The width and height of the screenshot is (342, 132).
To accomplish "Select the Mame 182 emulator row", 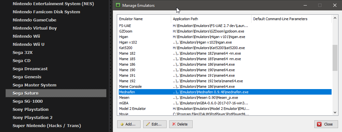I will 225,53.
